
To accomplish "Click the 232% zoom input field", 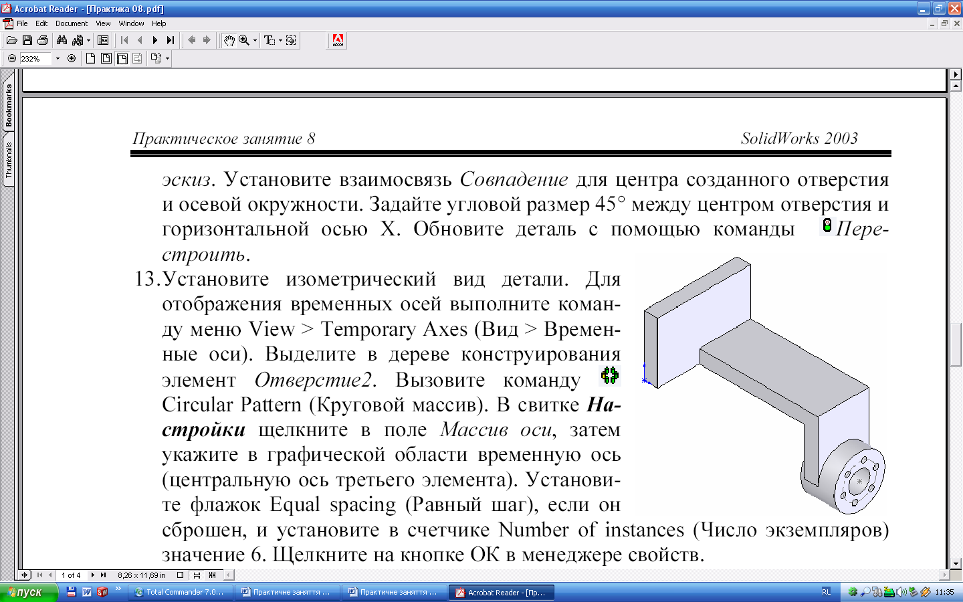I will click(35, 59).
